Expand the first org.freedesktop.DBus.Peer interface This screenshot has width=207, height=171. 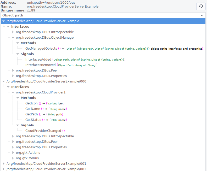13,70
